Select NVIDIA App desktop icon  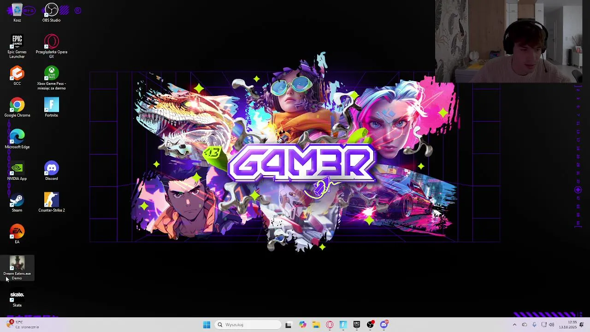click(x=17, y=171)
